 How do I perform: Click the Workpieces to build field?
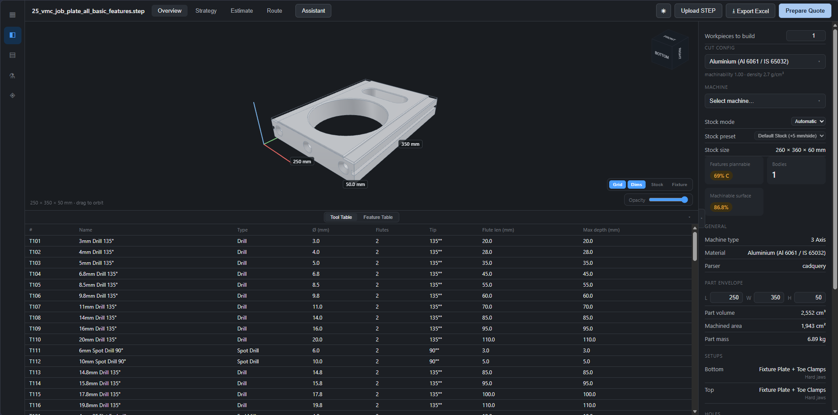tap(806, 36)
